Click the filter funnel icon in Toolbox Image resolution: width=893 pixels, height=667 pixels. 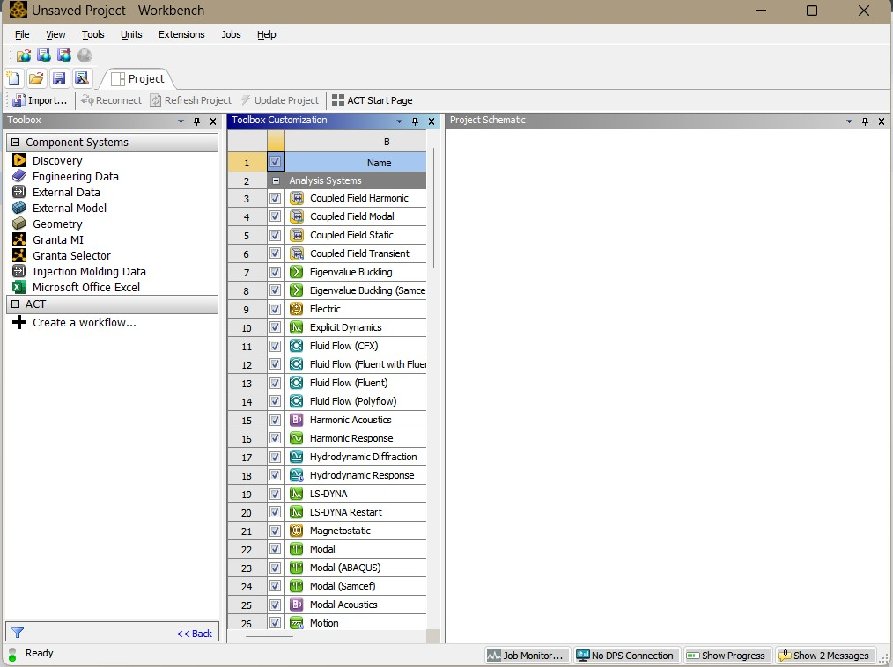(18, 633)
